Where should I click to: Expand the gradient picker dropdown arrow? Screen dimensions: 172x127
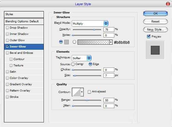(111, 42)
